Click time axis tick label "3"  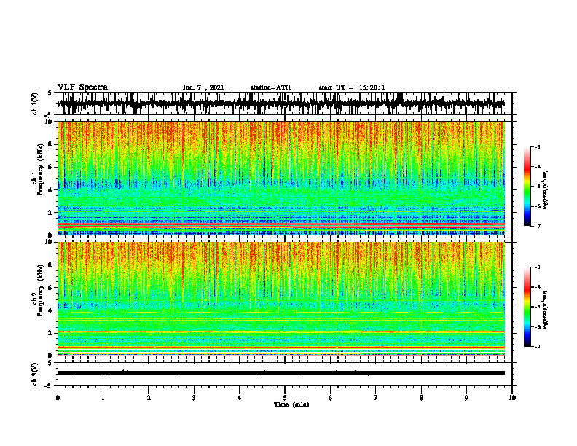194,398
